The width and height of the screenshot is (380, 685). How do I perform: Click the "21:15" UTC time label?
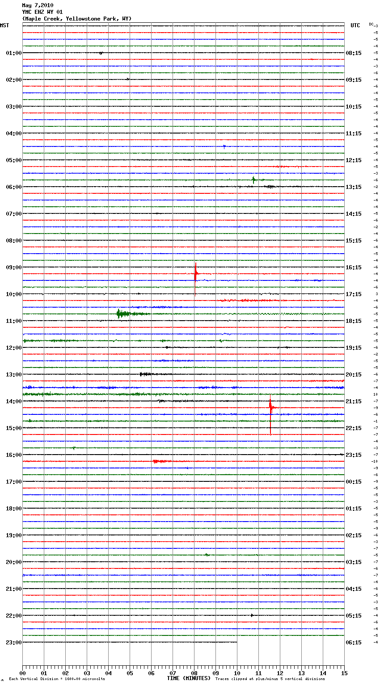(x=354, y=401)
